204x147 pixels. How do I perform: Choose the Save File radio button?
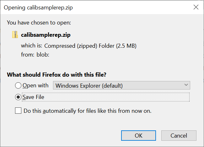pyautogui.click(x=19, y=97)
